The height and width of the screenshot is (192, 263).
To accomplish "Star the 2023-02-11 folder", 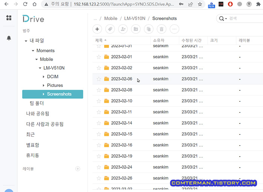I will point(99,112).
